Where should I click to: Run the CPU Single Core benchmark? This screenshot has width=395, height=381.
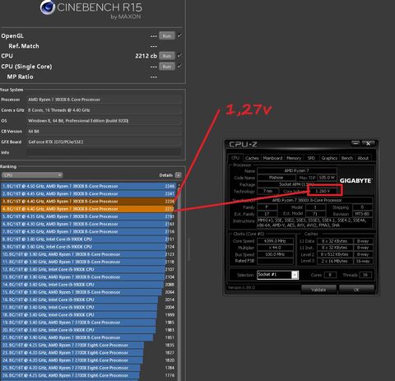(167, 67)
